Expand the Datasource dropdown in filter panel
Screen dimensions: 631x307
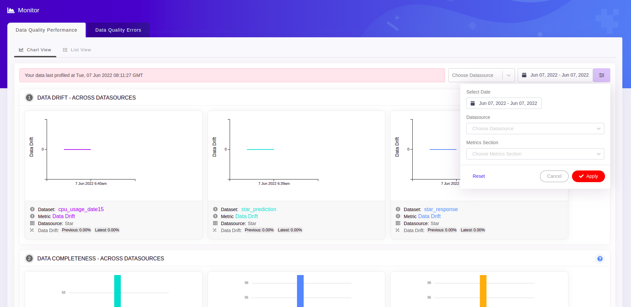point(535,129)
